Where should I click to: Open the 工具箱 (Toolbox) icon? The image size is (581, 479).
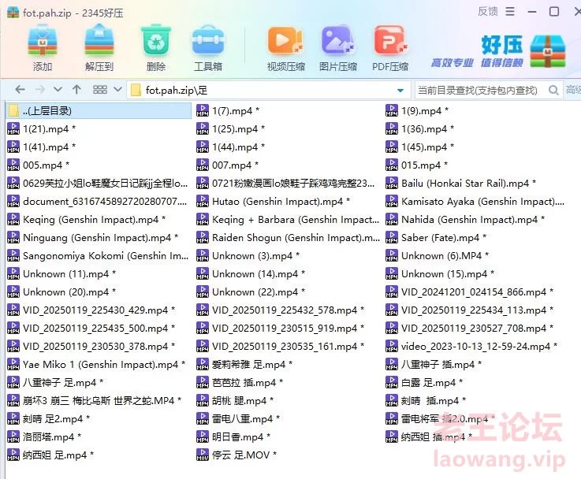pyautogui.click(x=208, y=41)
